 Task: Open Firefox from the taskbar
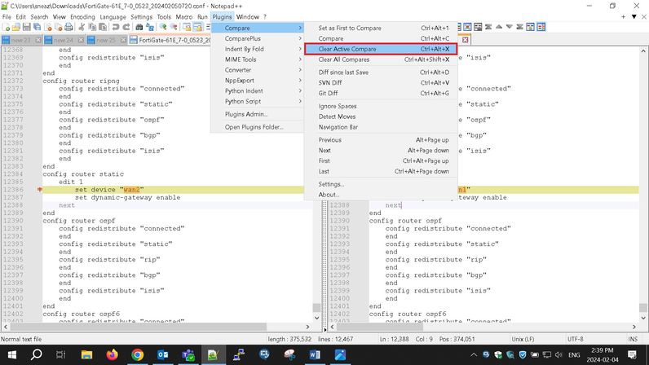[111, 354]
